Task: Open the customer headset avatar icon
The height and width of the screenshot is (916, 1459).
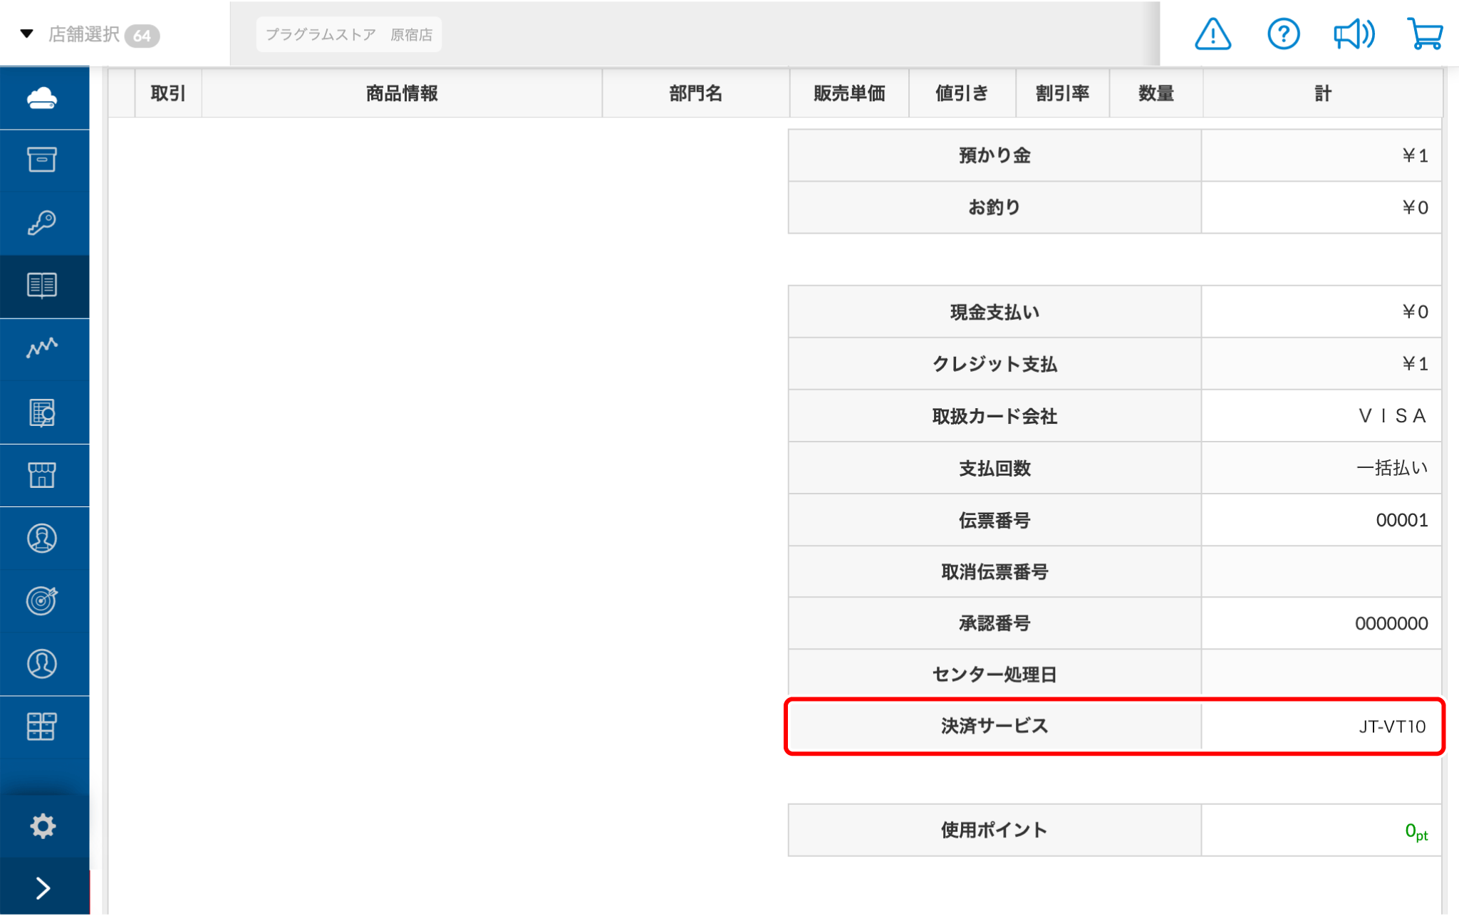Action: click(43, 538)
